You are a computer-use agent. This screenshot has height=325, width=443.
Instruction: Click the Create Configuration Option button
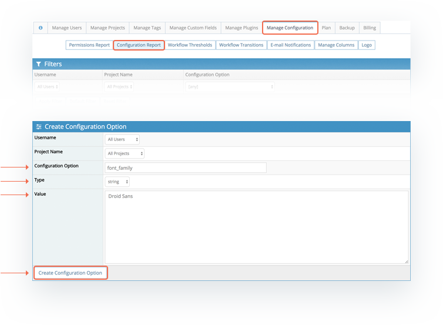(71, 273)
